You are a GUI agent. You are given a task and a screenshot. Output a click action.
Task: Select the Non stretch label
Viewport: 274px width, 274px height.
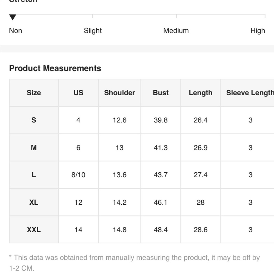coord(16,31)
